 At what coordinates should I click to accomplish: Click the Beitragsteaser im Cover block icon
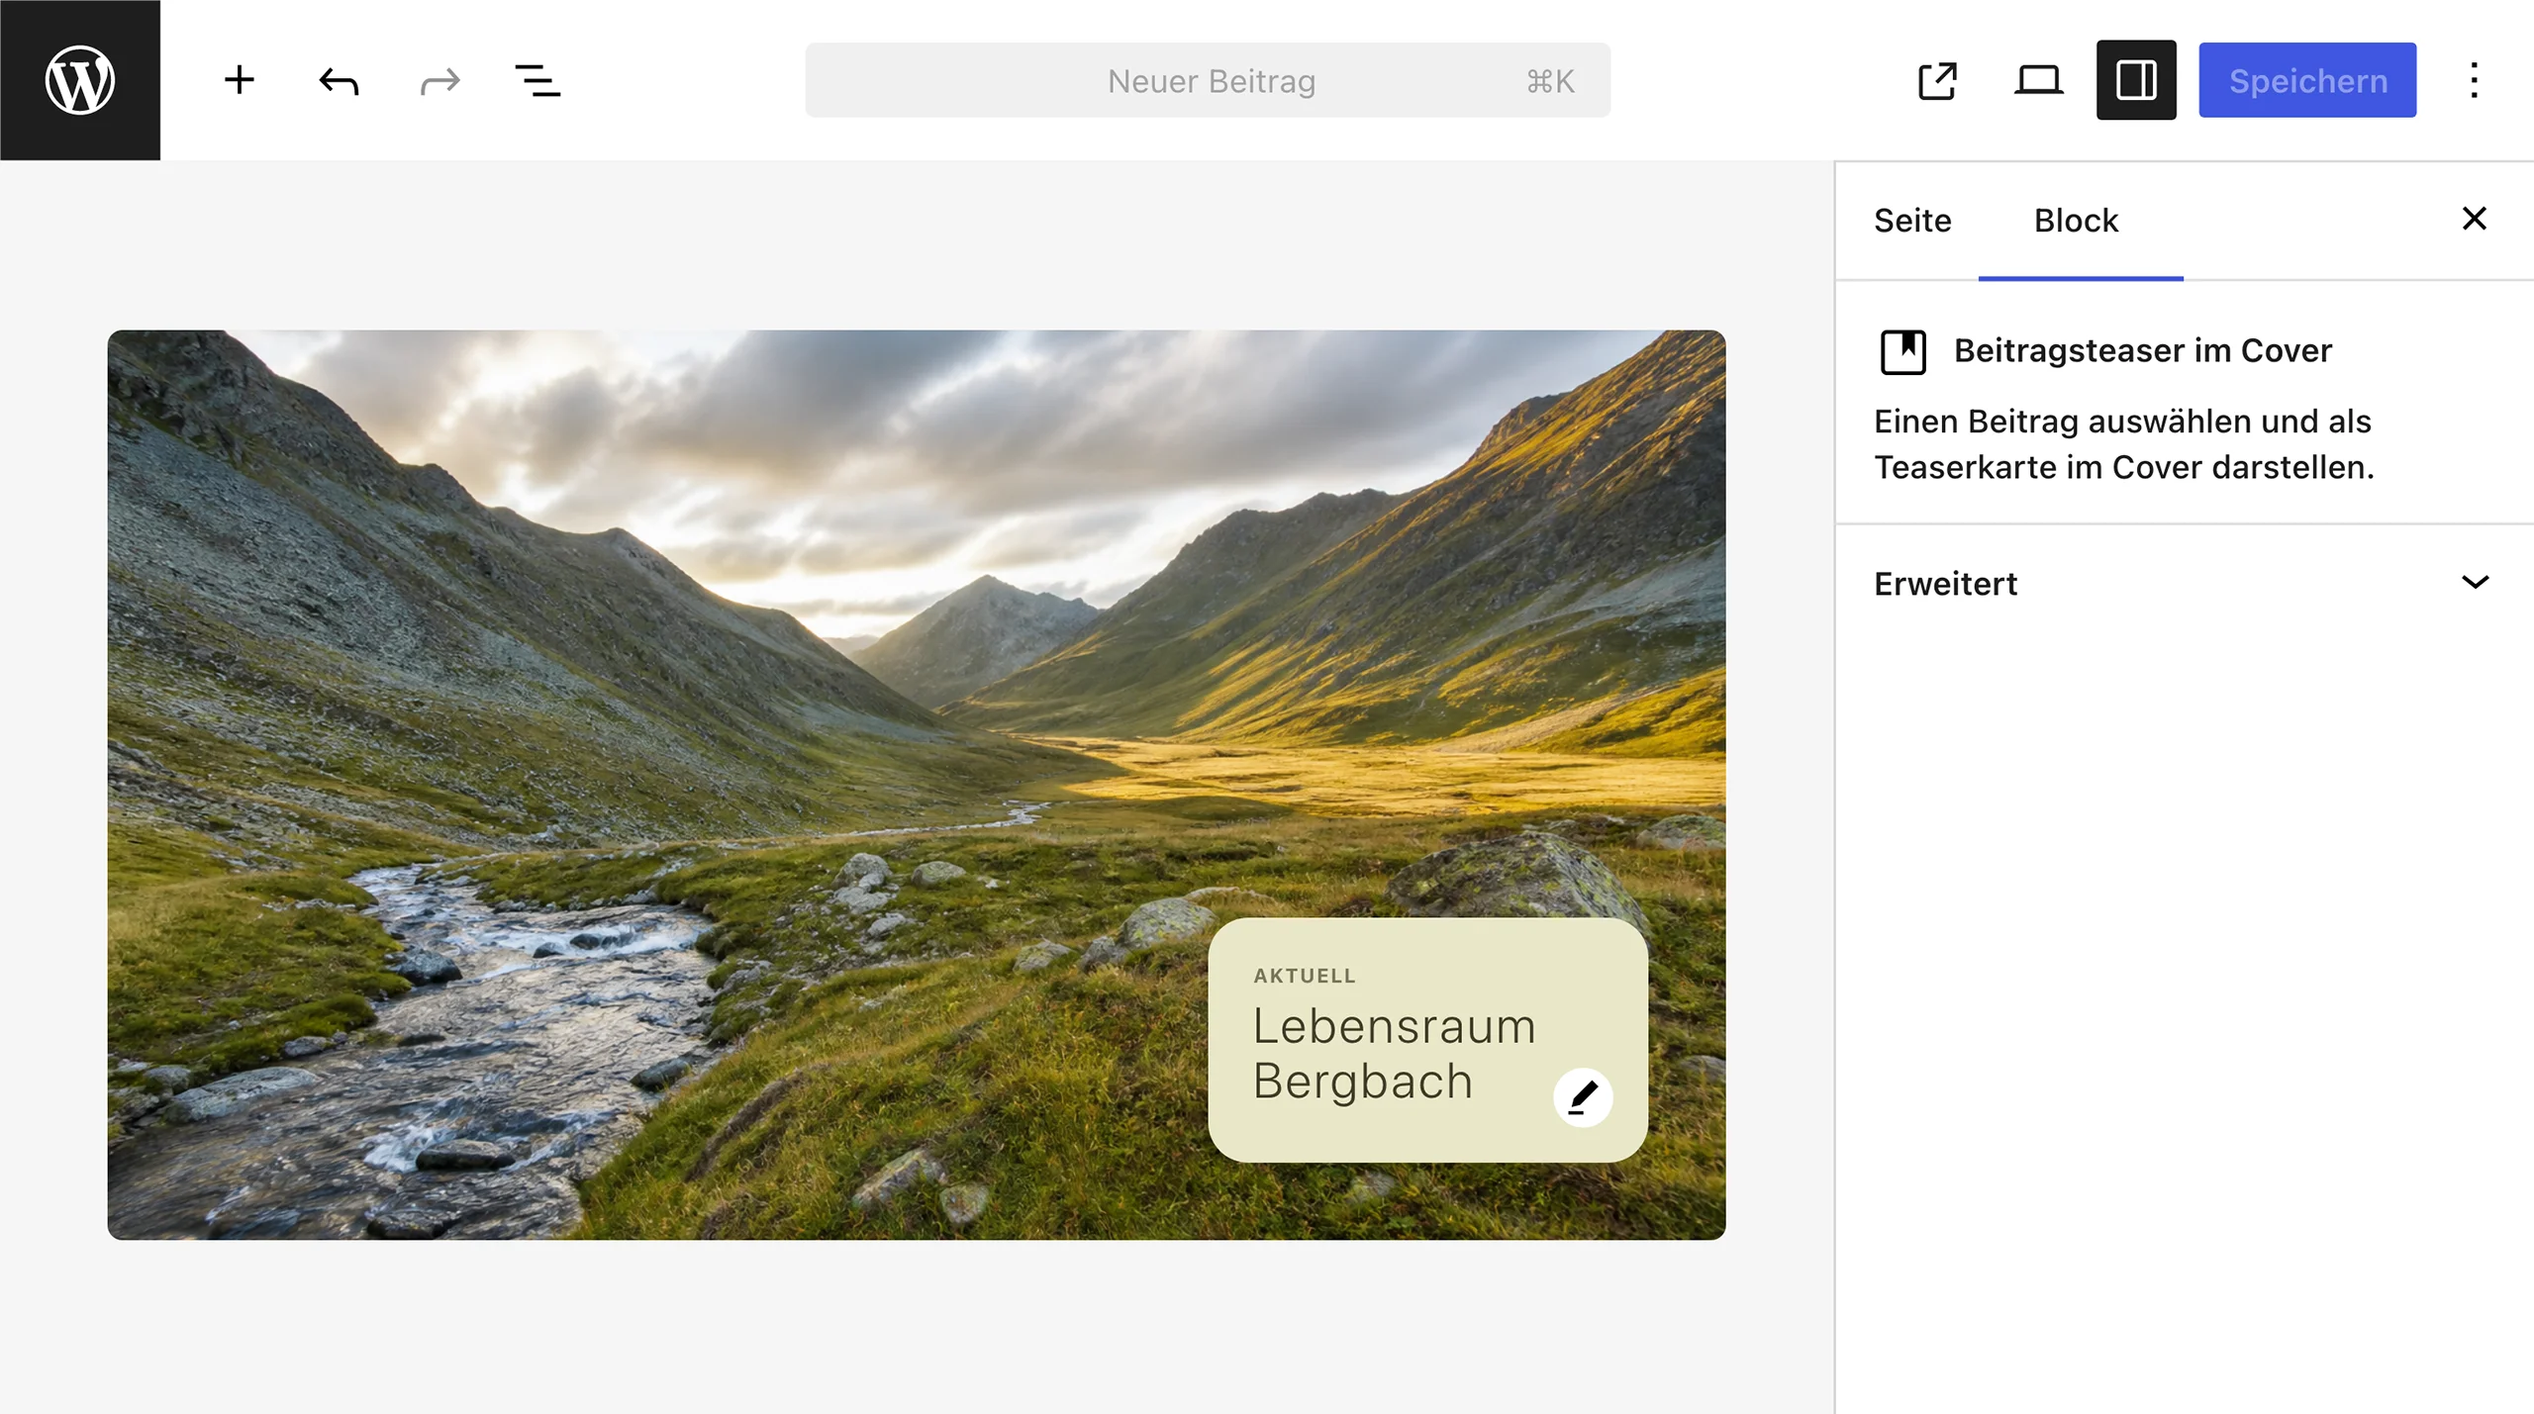[x=1902, y=351]
